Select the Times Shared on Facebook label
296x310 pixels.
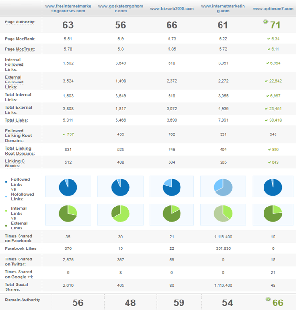coord(19,238)
